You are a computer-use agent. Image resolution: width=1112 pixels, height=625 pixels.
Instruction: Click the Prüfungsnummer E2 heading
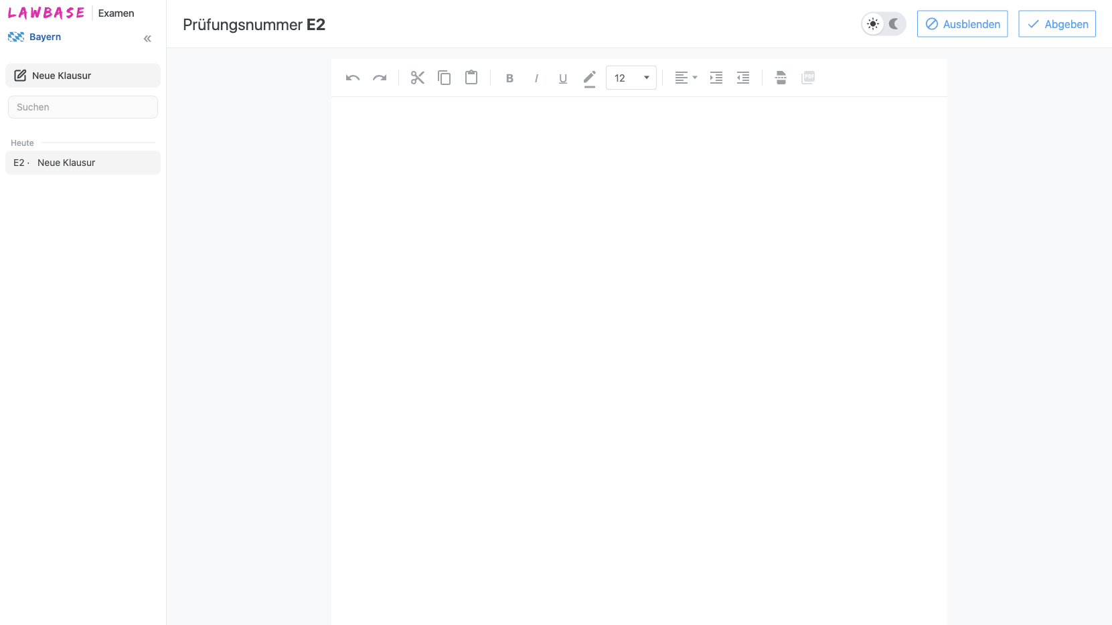254,25
